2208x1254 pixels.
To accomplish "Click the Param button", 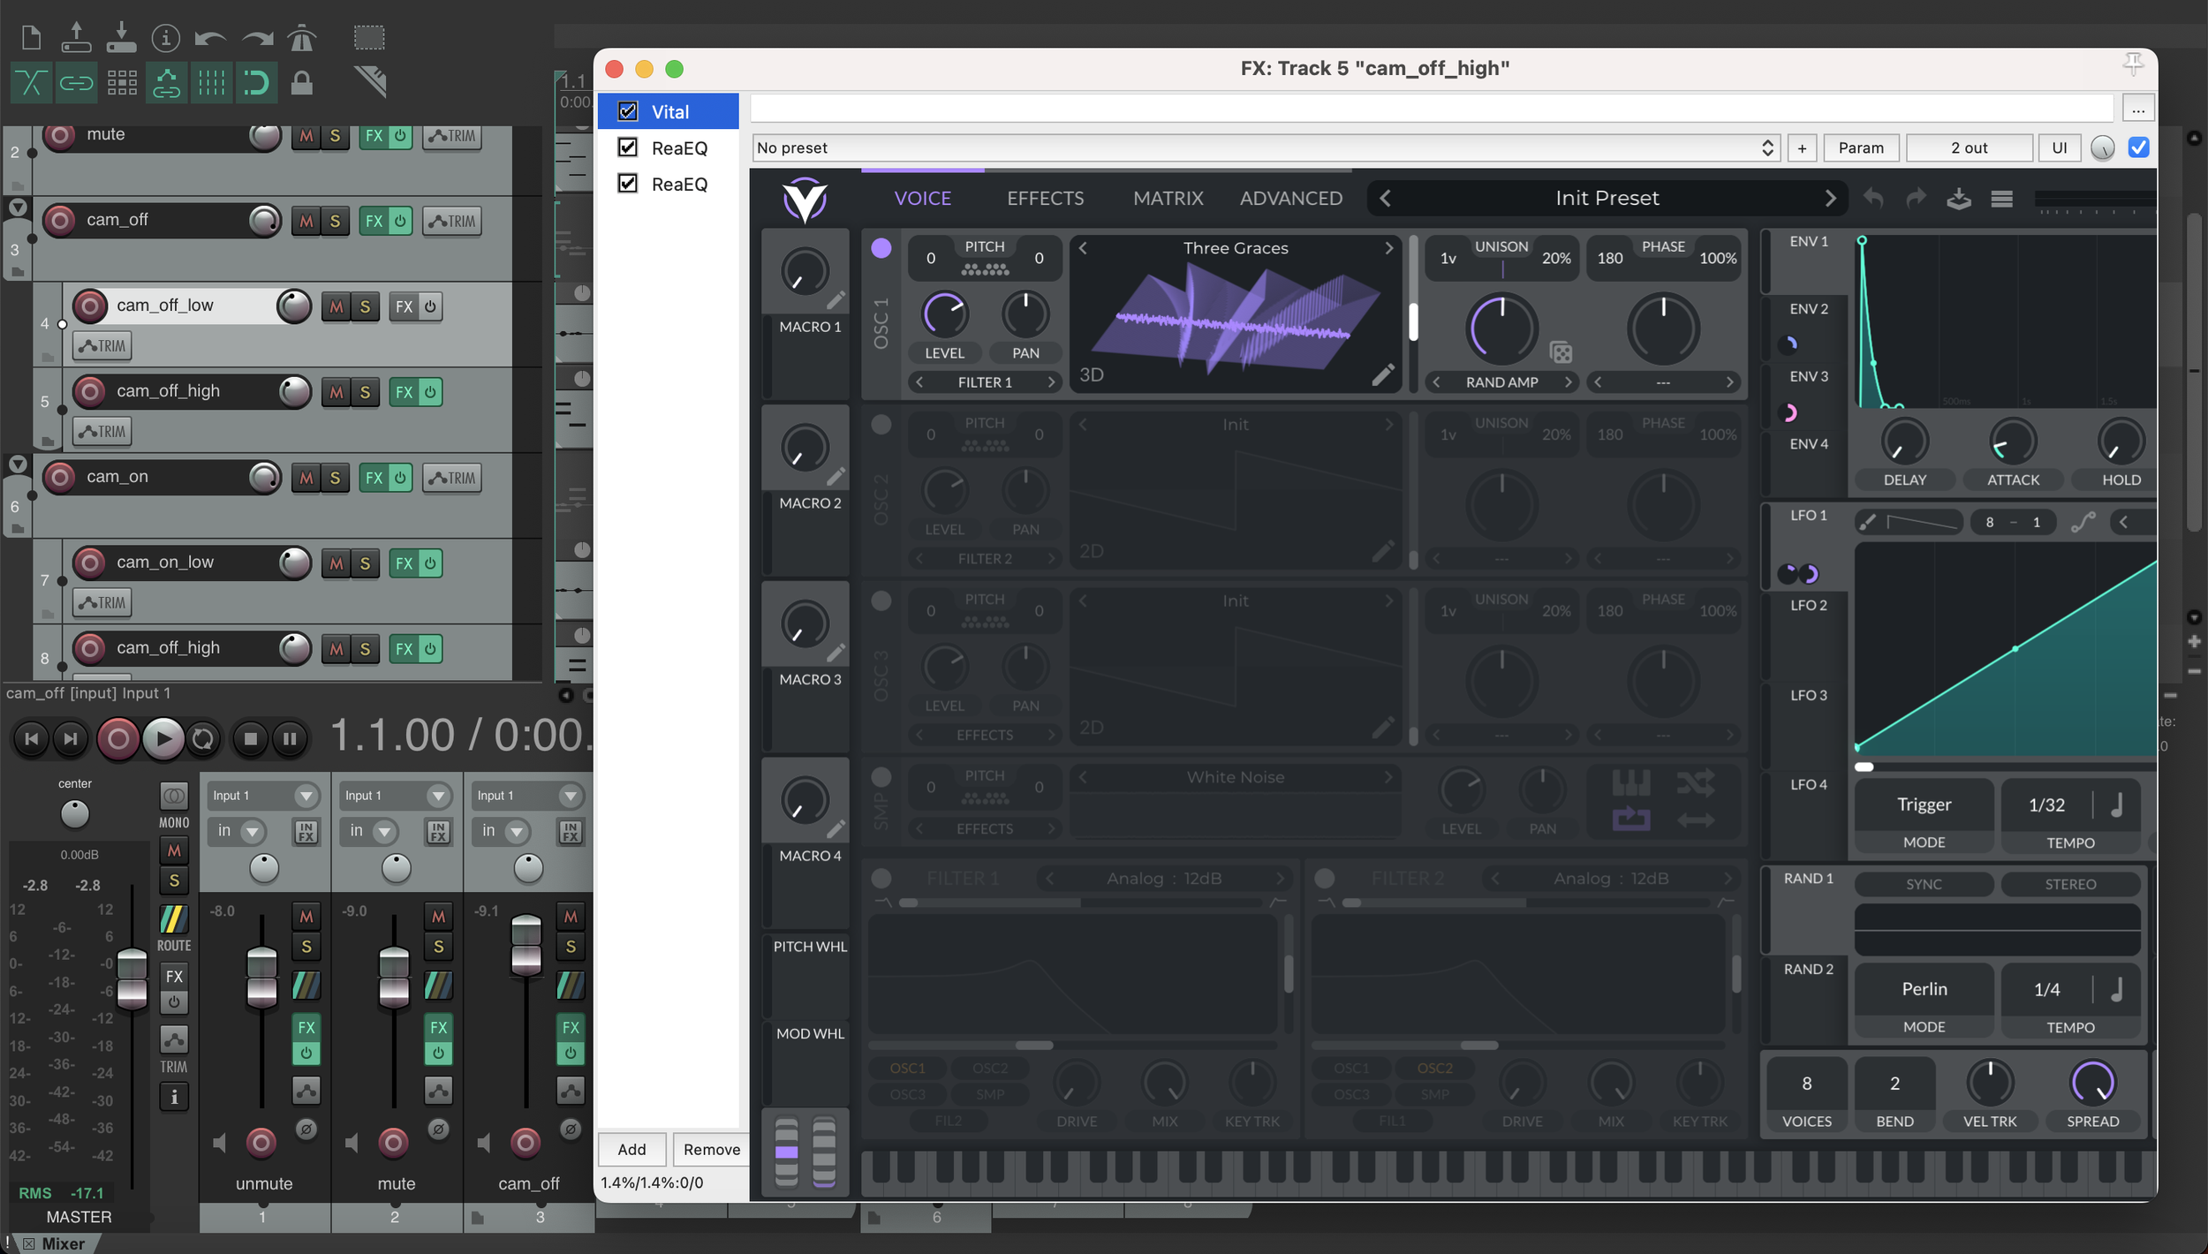I will click(x=1860, y=147).
